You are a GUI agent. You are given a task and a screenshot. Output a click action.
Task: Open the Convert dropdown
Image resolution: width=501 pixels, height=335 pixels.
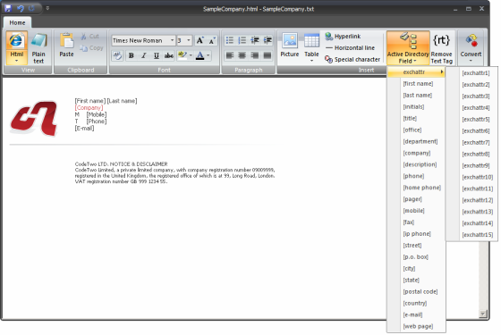(x=471, y=48)
